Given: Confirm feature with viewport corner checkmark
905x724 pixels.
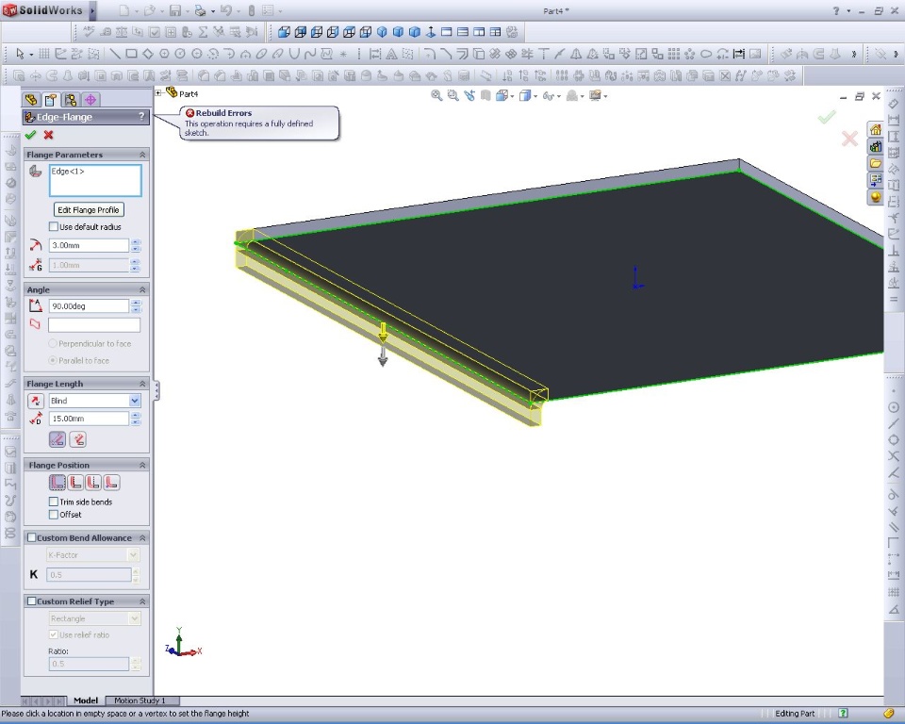Looking at the screenshot, I should pyautogui.click(x=827, y=117).
